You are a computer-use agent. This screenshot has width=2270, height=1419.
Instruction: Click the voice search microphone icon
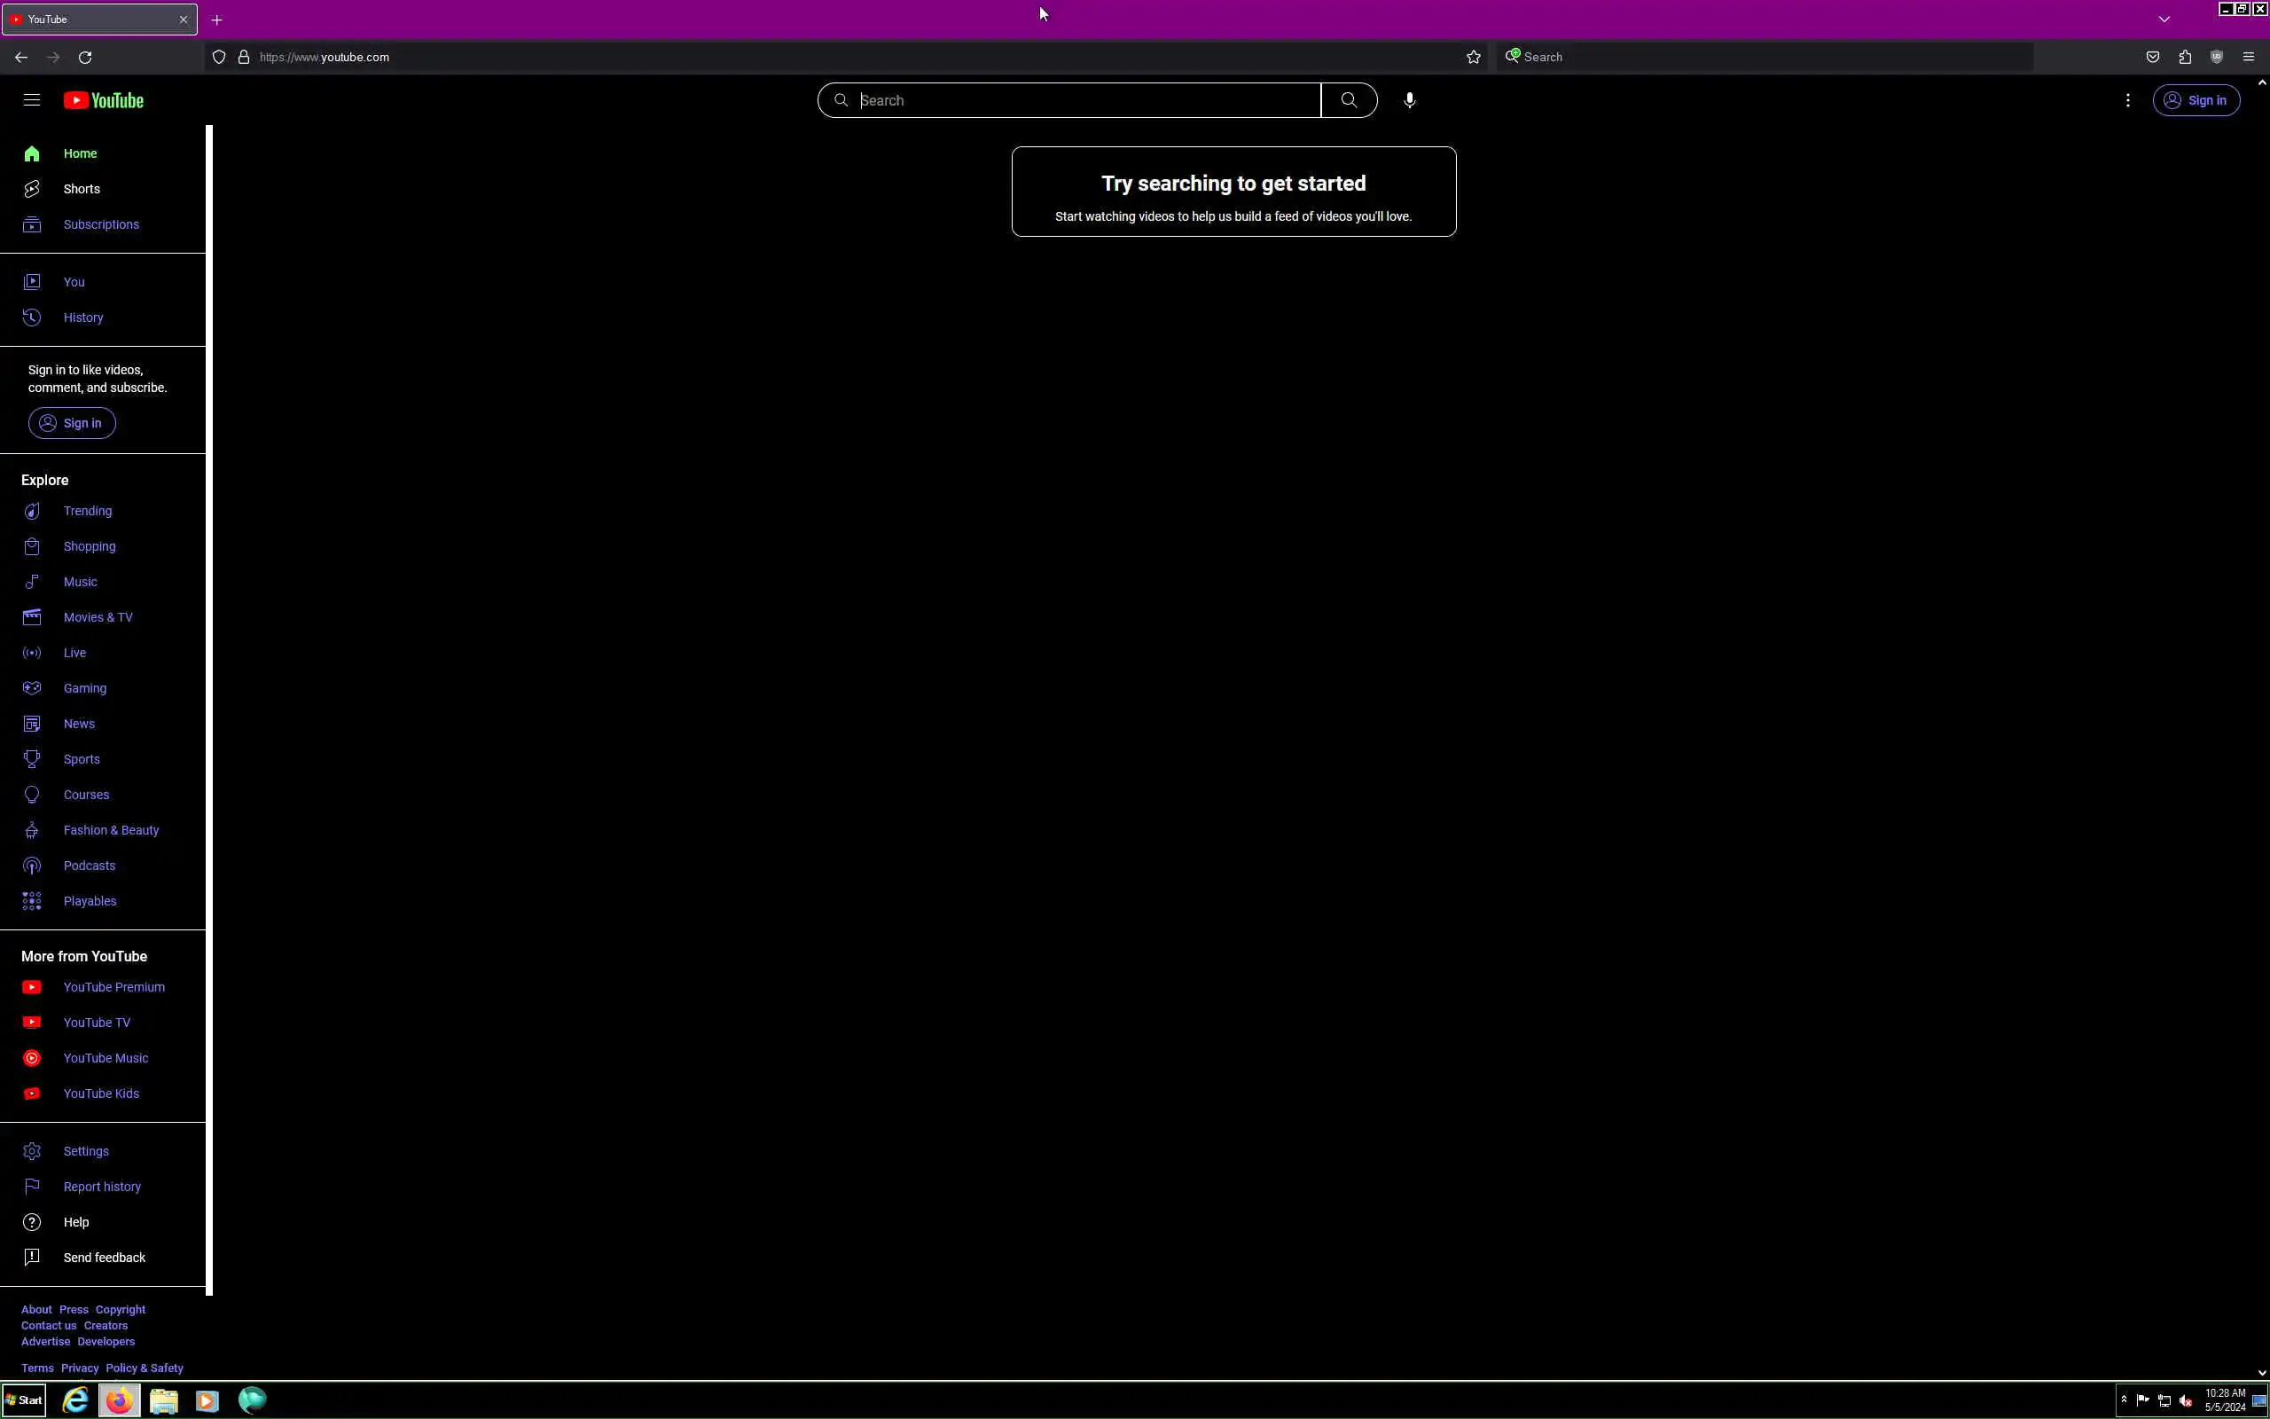tap(1409, 100)
